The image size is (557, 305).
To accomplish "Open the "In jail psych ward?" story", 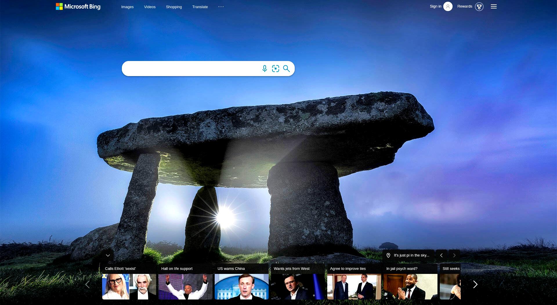I will pos(410,281).
